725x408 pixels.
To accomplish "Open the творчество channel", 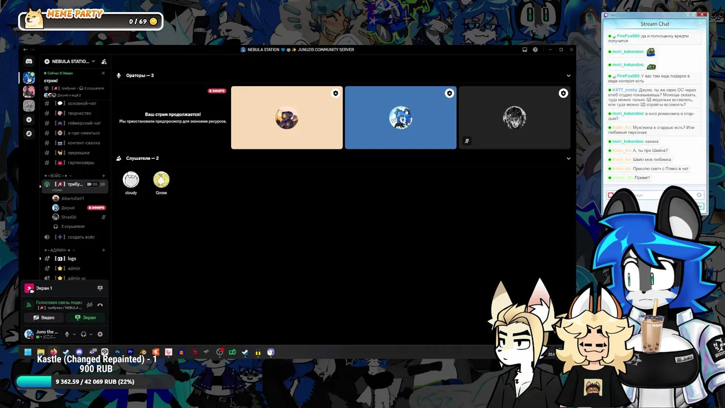I will tap(75, 113).
